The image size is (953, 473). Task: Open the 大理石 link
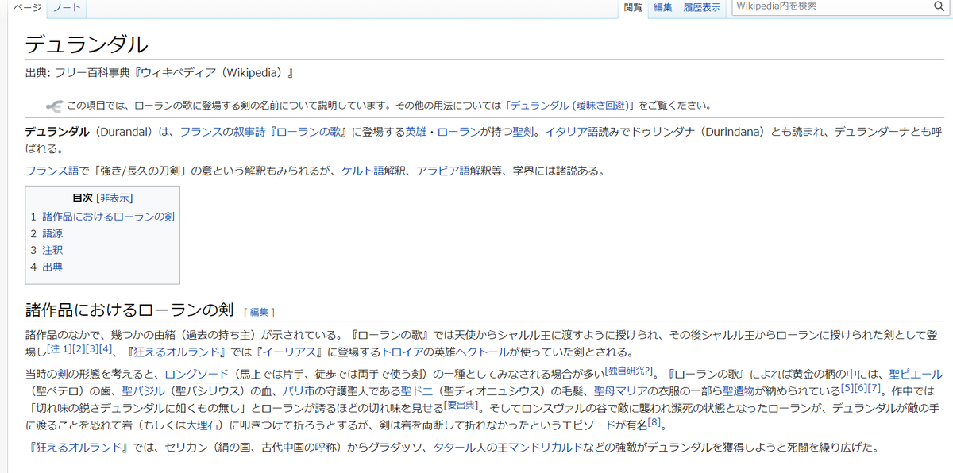tap(204, 425)
